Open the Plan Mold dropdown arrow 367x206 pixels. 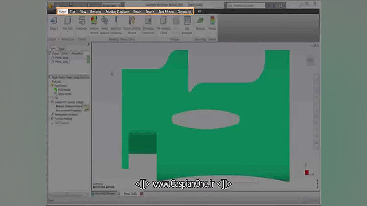tap(67, 32)
